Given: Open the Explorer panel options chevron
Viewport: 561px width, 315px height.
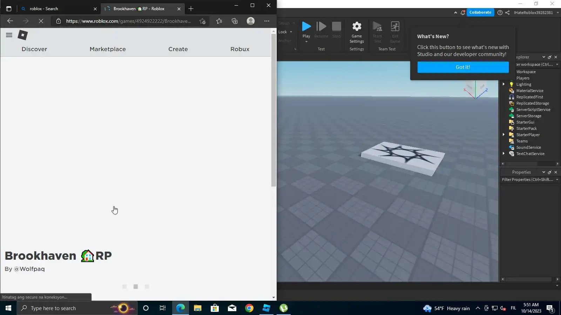Looking at the screenshot, I should pyautogui.click(x=544, y=57).
